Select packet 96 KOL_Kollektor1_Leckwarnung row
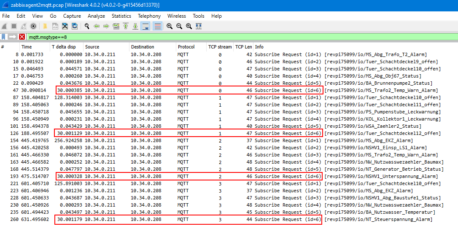Image resolution: width=458 pixels, height=234 pixels. tap(229, 119)
